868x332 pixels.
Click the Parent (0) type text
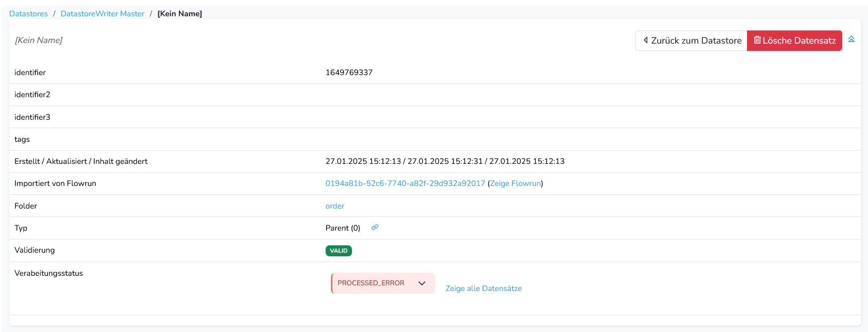click(x=342, y=228)
